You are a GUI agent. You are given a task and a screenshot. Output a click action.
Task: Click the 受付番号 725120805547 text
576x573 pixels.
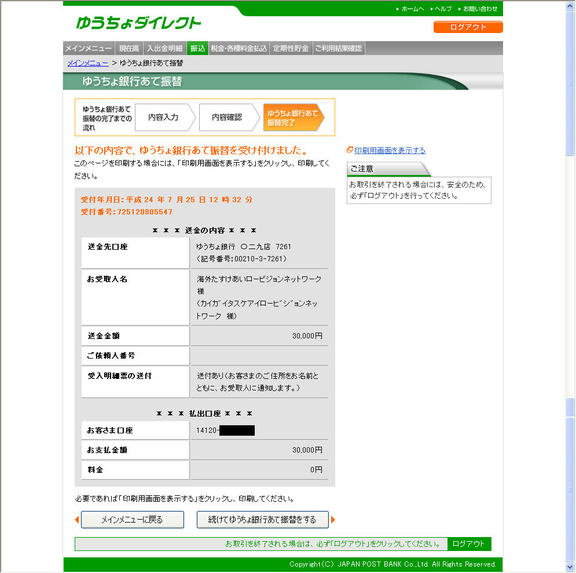pyautogui.click(x=126, y=211)
